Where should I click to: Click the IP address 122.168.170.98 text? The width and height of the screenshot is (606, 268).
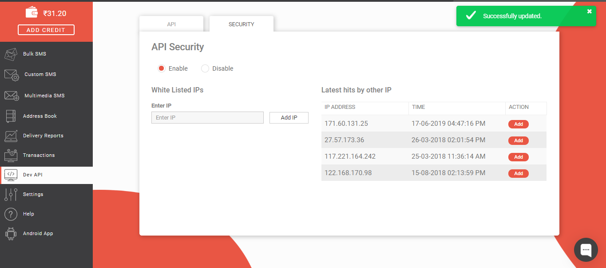348,173
